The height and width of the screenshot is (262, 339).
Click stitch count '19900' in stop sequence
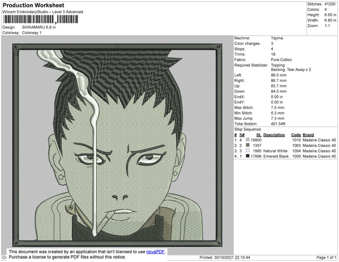pyautogui.click(x=256, y=140)
